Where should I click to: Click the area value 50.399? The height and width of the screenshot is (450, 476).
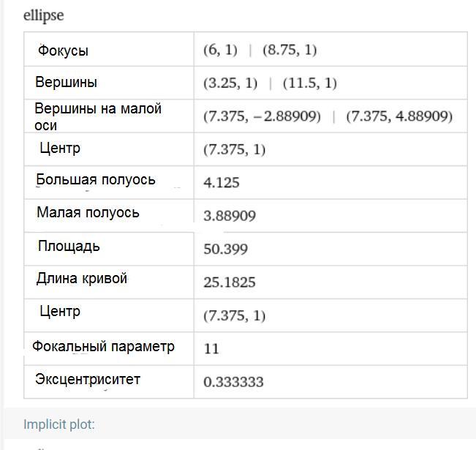[225, 249]
